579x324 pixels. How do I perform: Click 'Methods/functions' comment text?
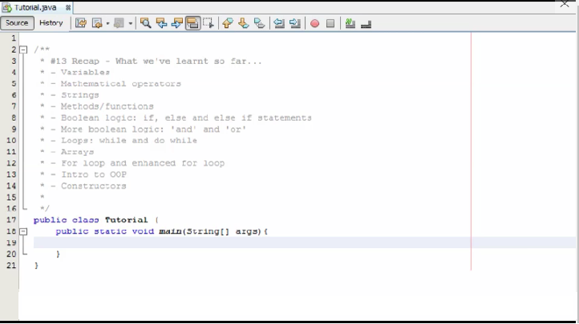point(107,106)
